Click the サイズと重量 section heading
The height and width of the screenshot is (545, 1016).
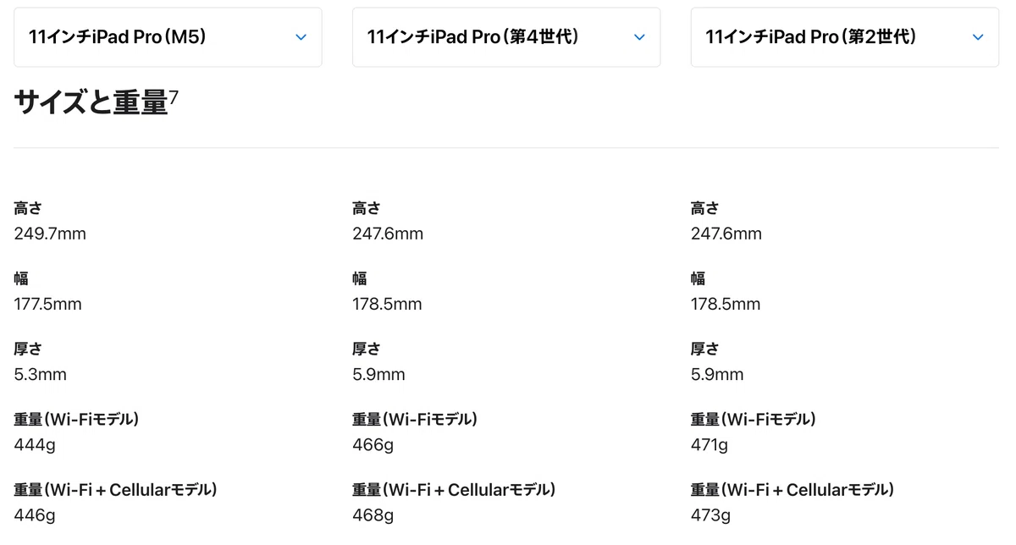click(x=91, y=102)
